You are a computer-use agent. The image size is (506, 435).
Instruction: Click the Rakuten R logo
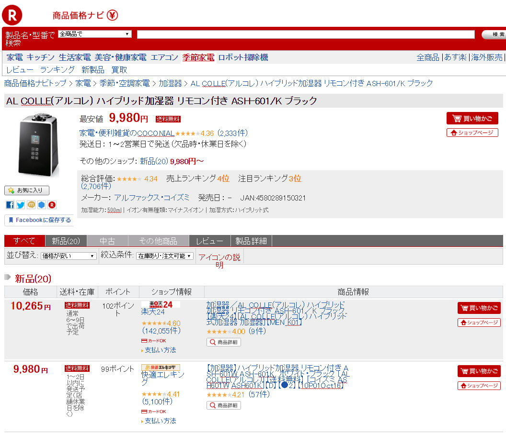tap(12, 15)
